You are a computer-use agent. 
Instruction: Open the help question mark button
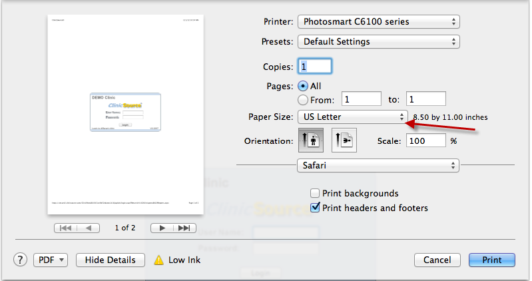pos(21,260)
